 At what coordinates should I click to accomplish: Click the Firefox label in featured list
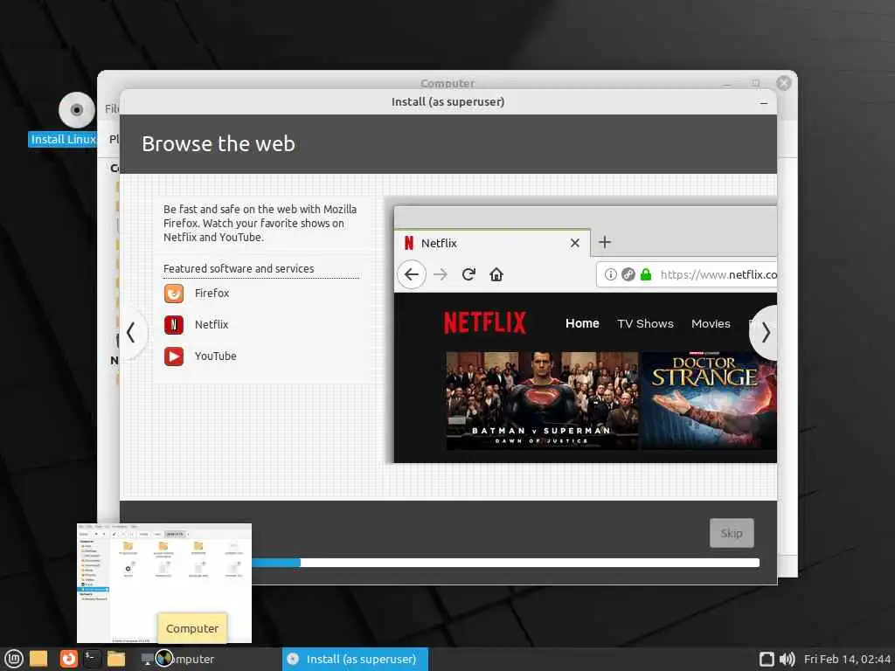pyautogui.click(x=212, y=294)
